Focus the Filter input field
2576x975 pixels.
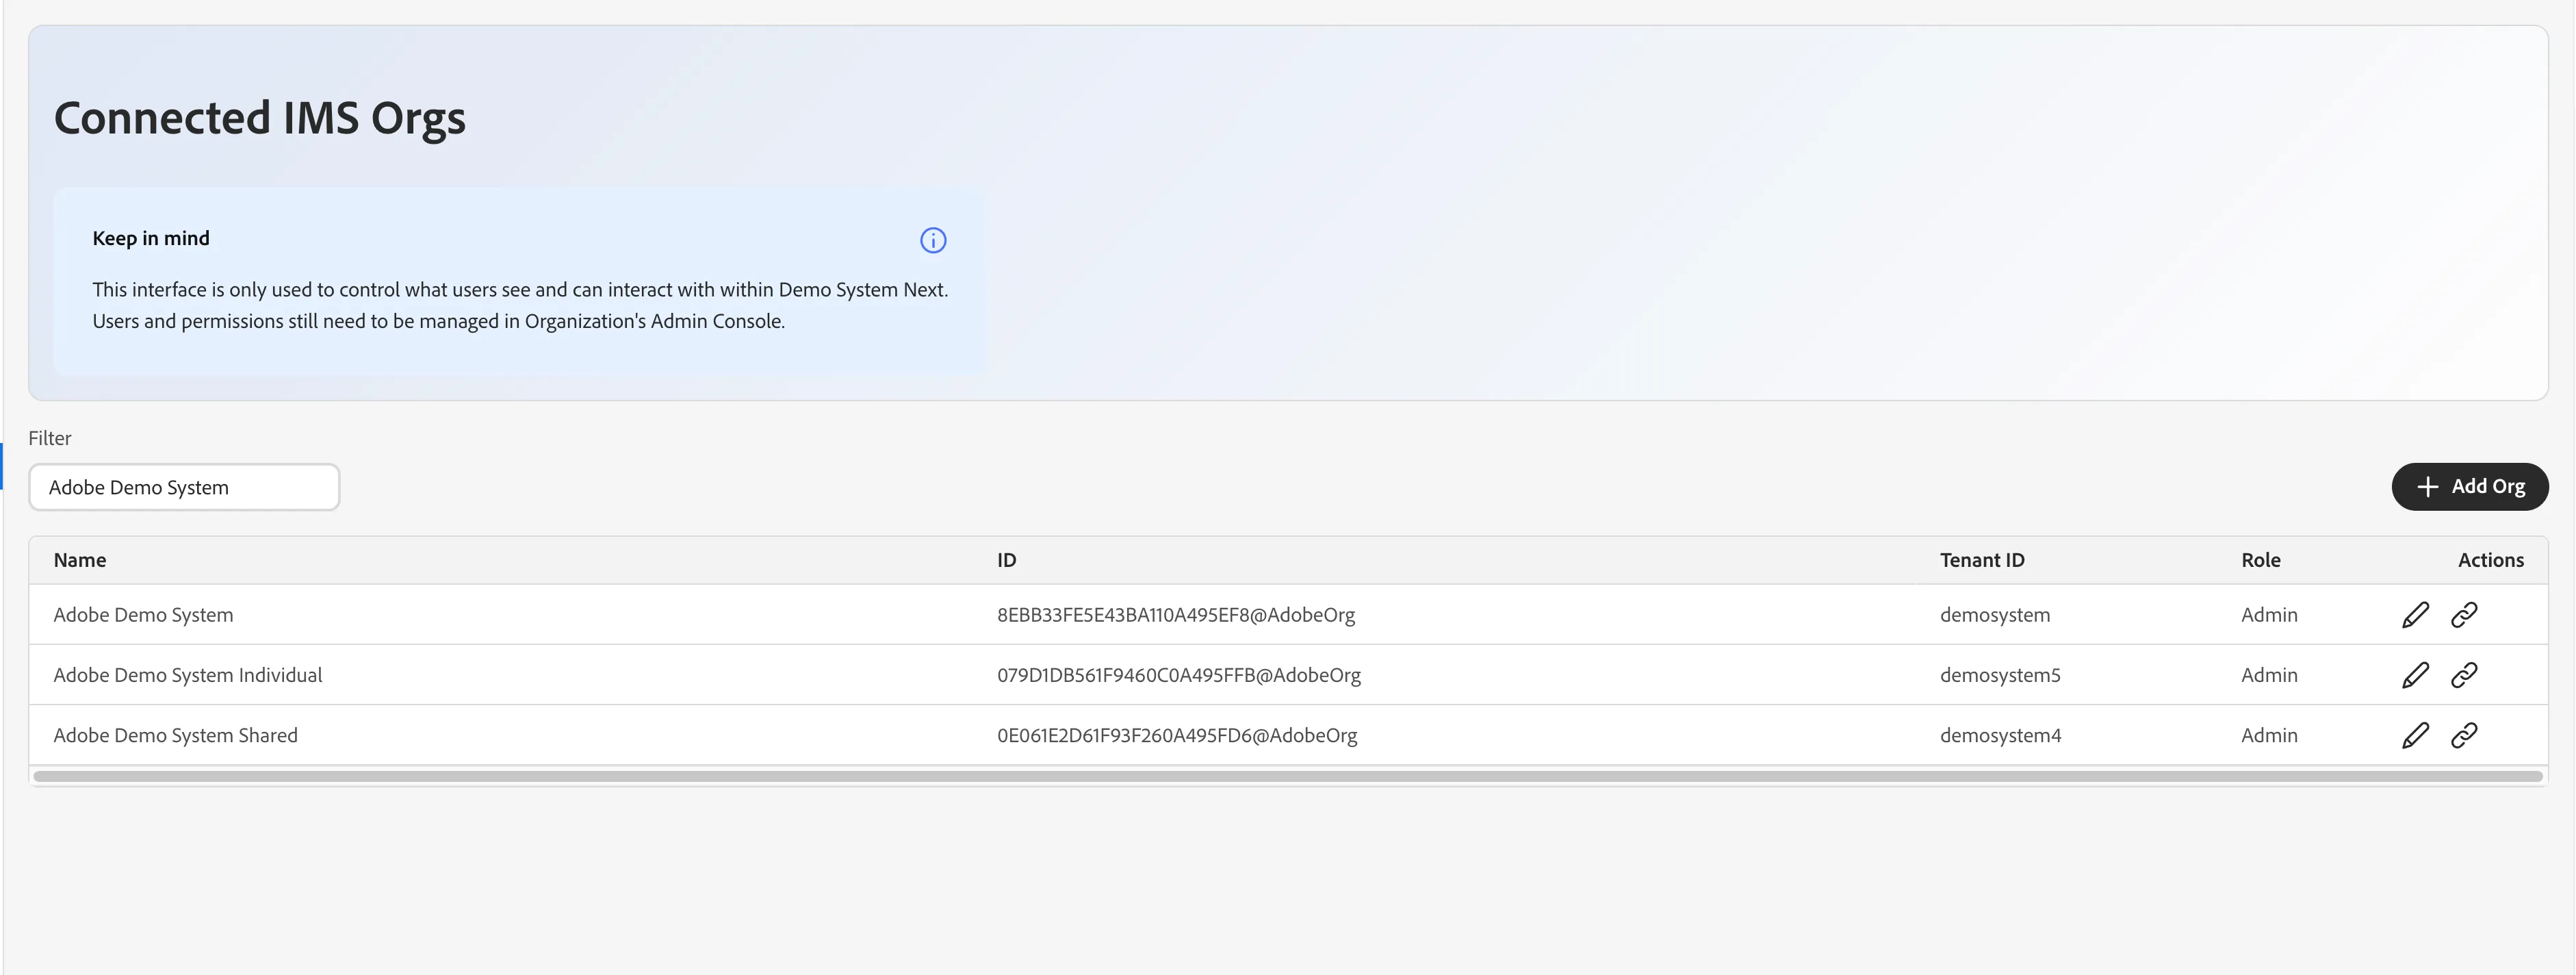point(184,487)
